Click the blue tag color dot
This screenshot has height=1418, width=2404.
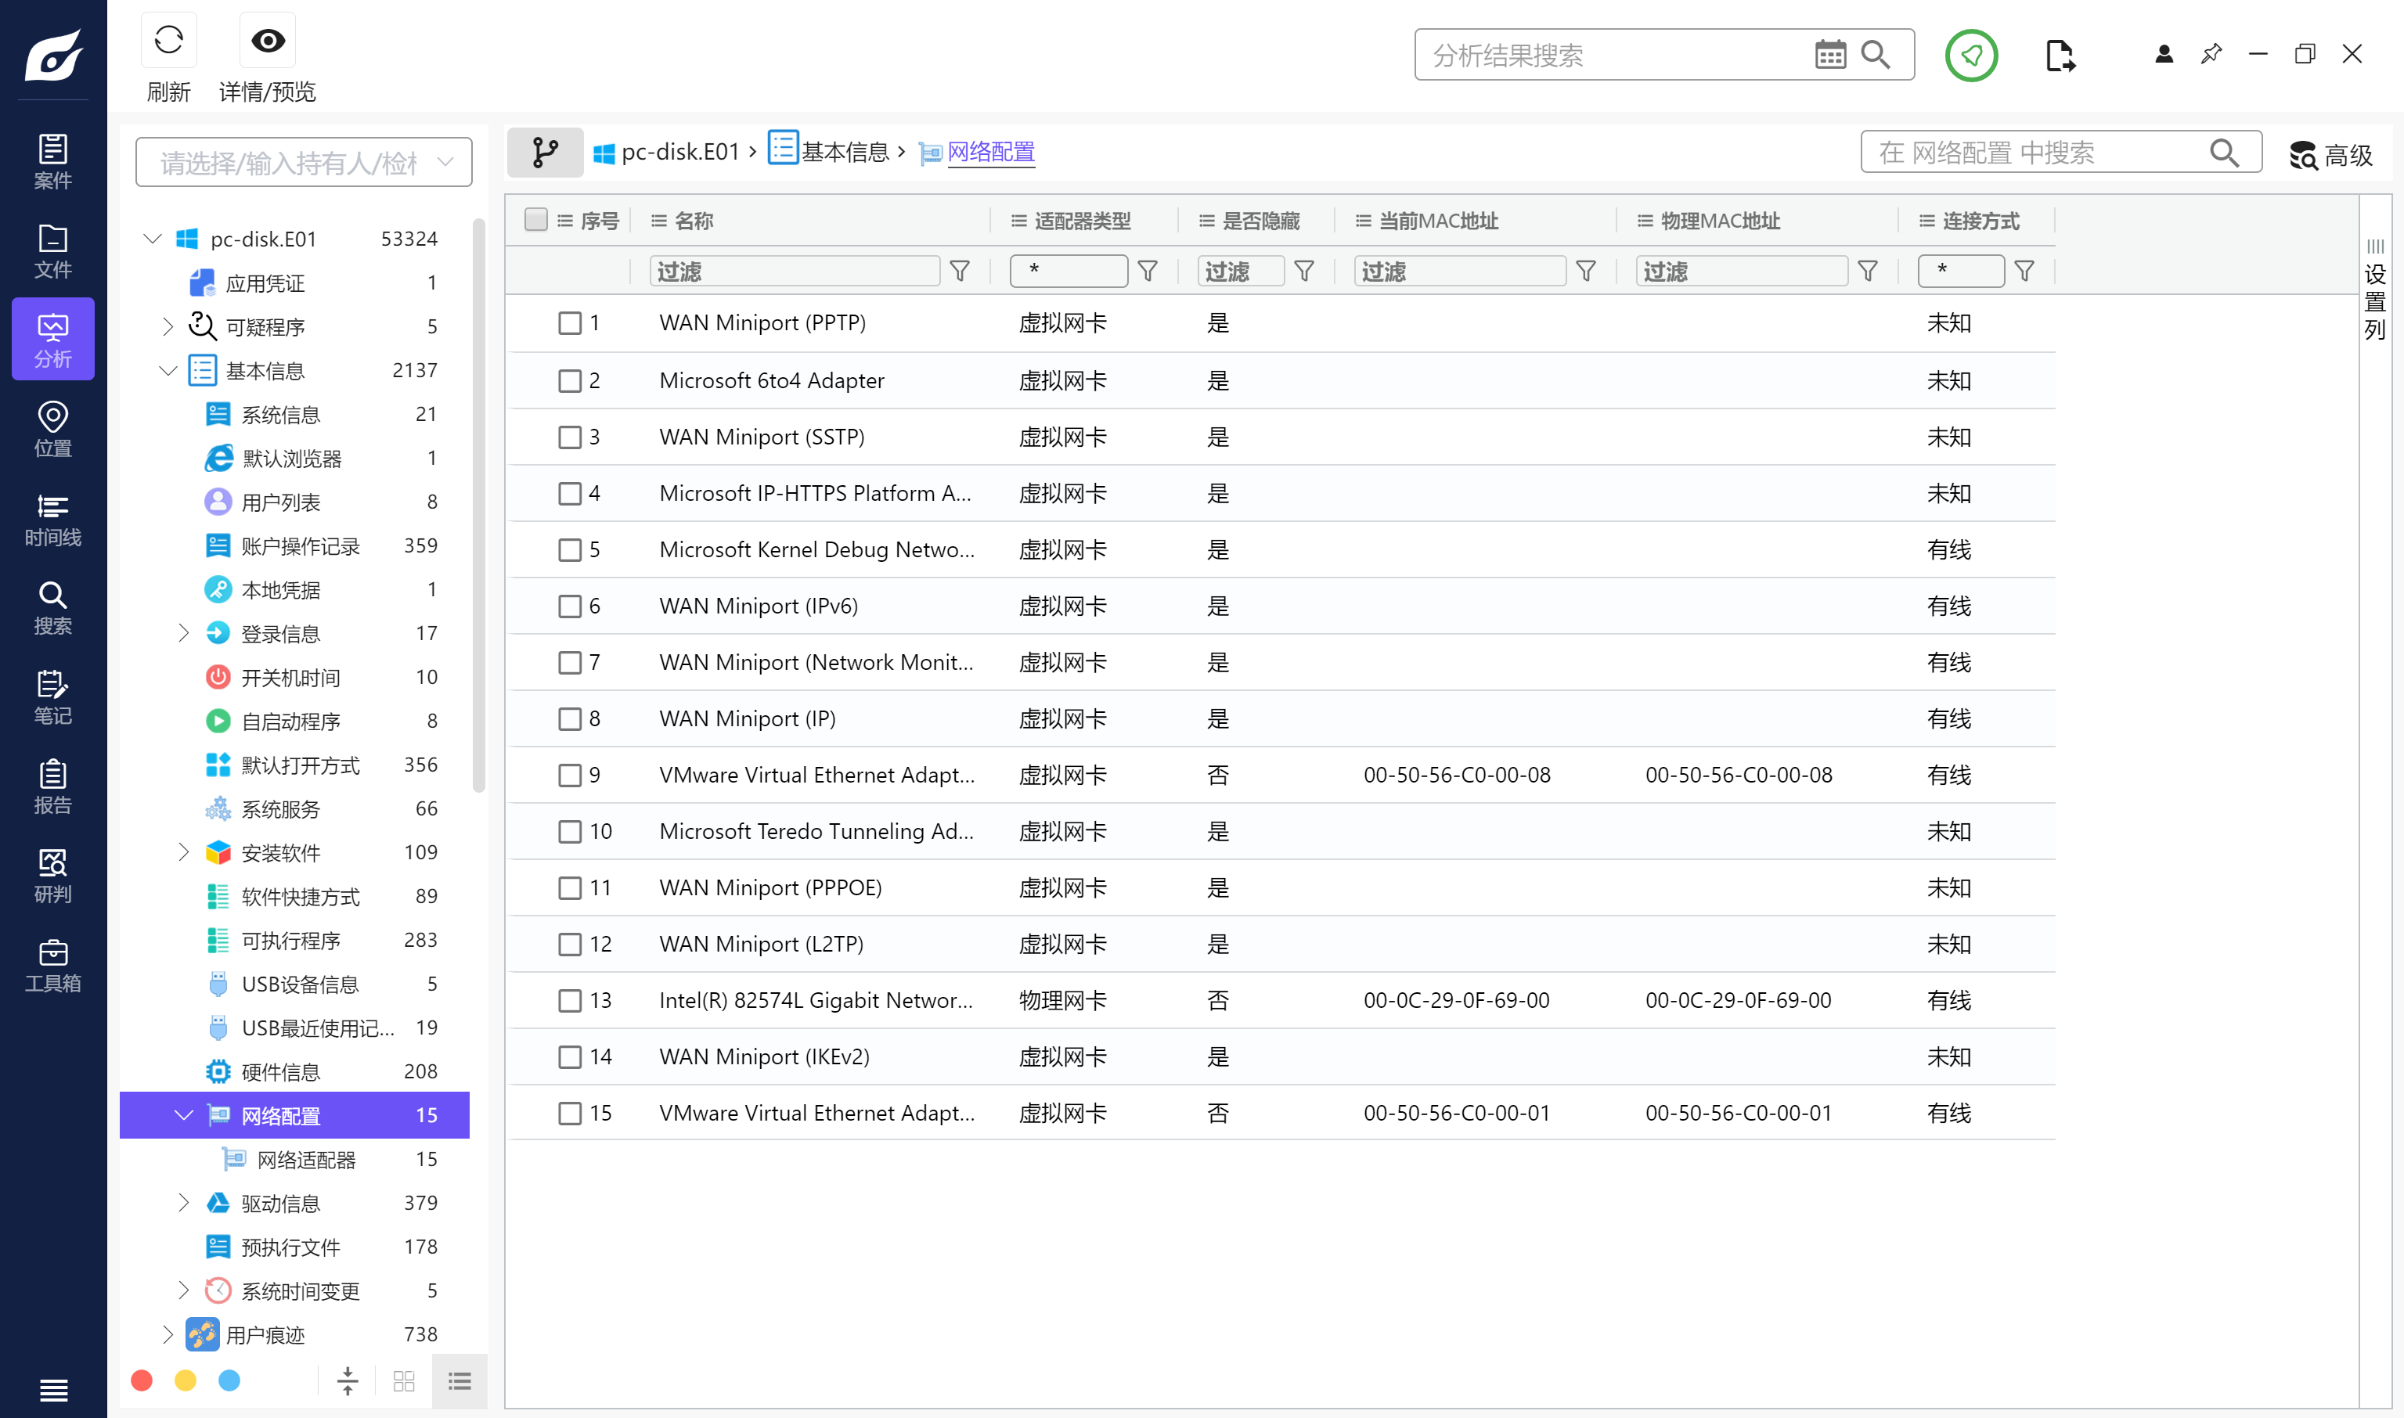point(229,1380)
